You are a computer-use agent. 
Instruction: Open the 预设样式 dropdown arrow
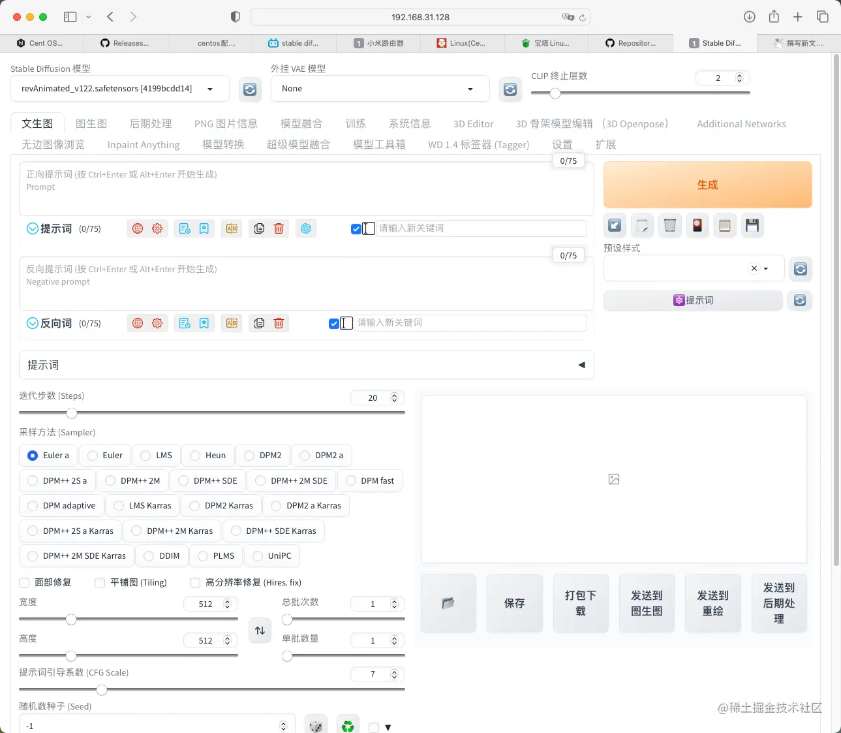pyautogui.click(x=766, y=269)
